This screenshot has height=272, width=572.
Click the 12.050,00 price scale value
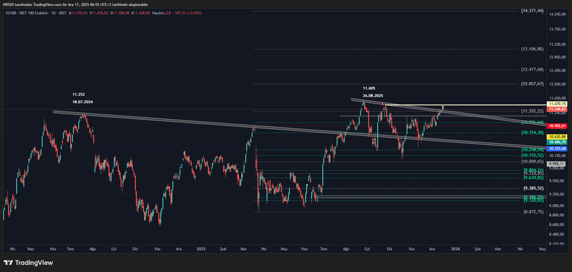[x=557, y=84]
